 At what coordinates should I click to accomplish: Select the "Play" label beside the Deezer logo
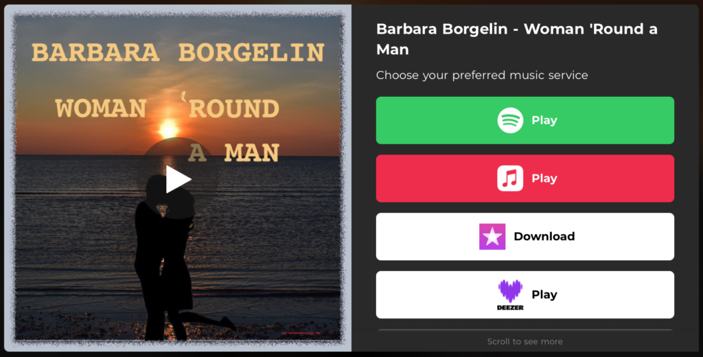pyautogui.click(x=544, y=295)
